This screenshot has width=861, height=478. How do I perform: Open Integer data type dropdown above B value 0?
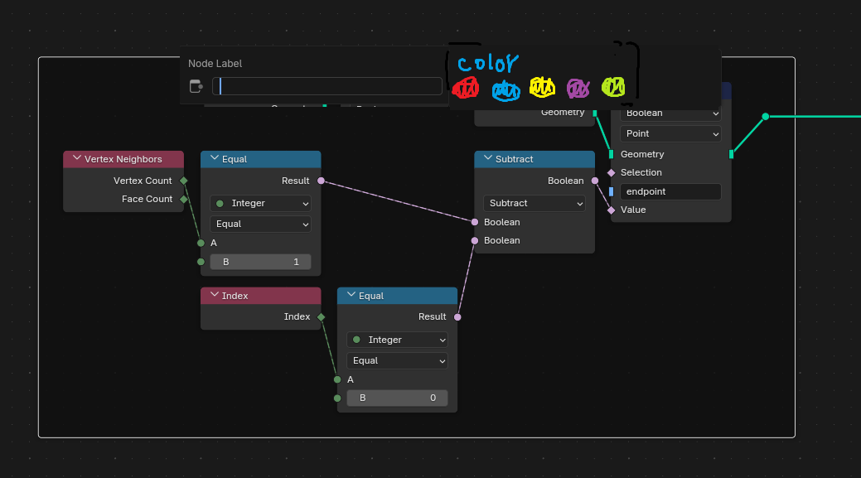(398, 340)
